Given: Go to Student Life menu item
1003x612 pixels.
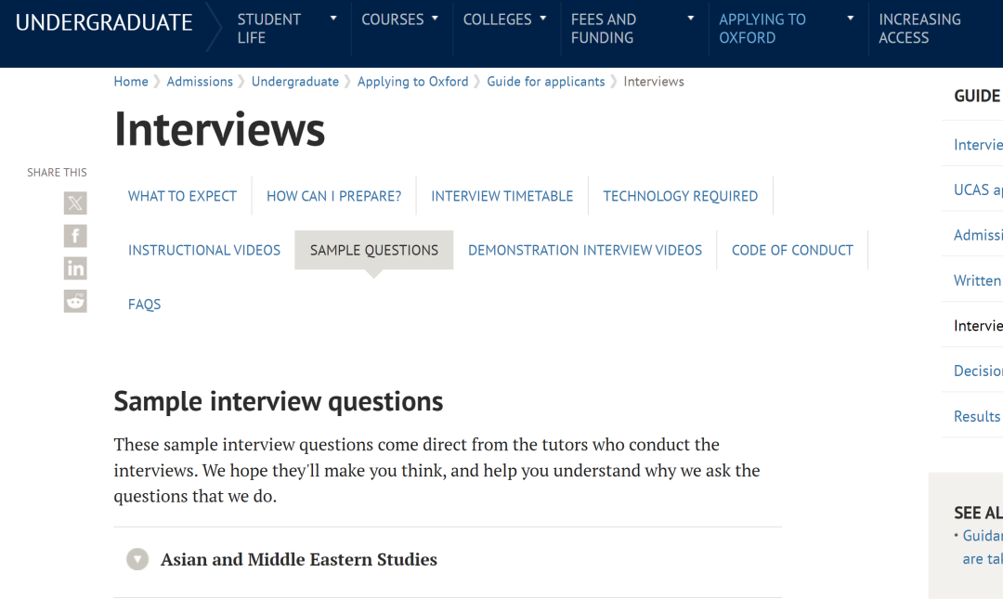Looking at the screenshot, I should (x=269, y=29).
